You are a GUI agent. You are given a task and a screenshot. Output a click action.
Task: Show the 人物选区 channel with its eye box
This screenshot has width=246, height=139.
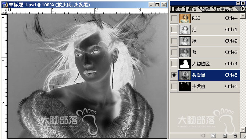coord(174,64)
